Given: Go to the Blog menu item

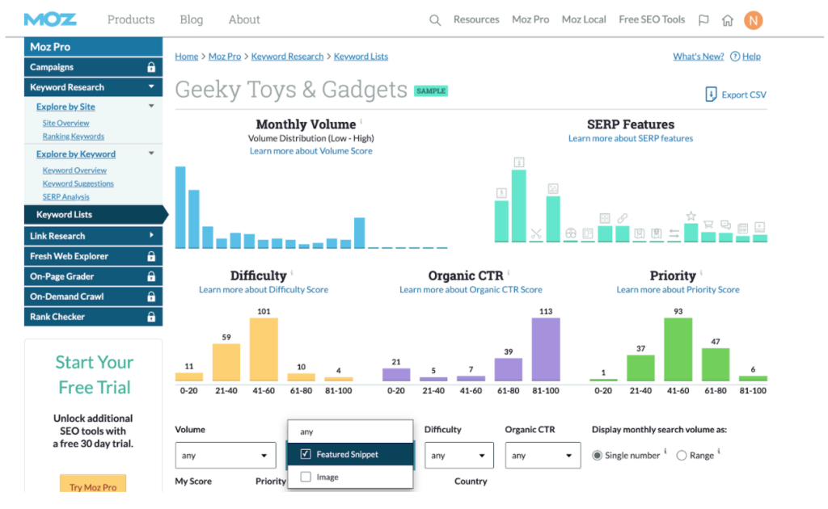Looking at the screenshot, I should [x=191, y=20].
